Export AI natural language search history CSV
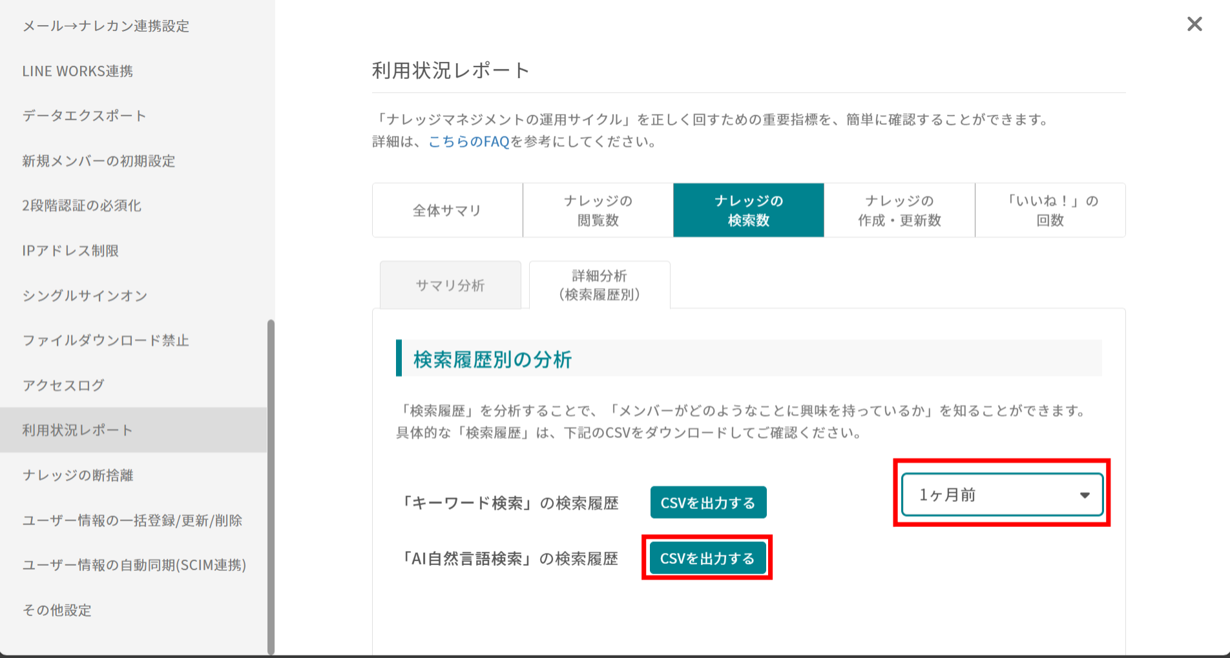Viewport: 1230px width, 658px height. coord(706,557)
